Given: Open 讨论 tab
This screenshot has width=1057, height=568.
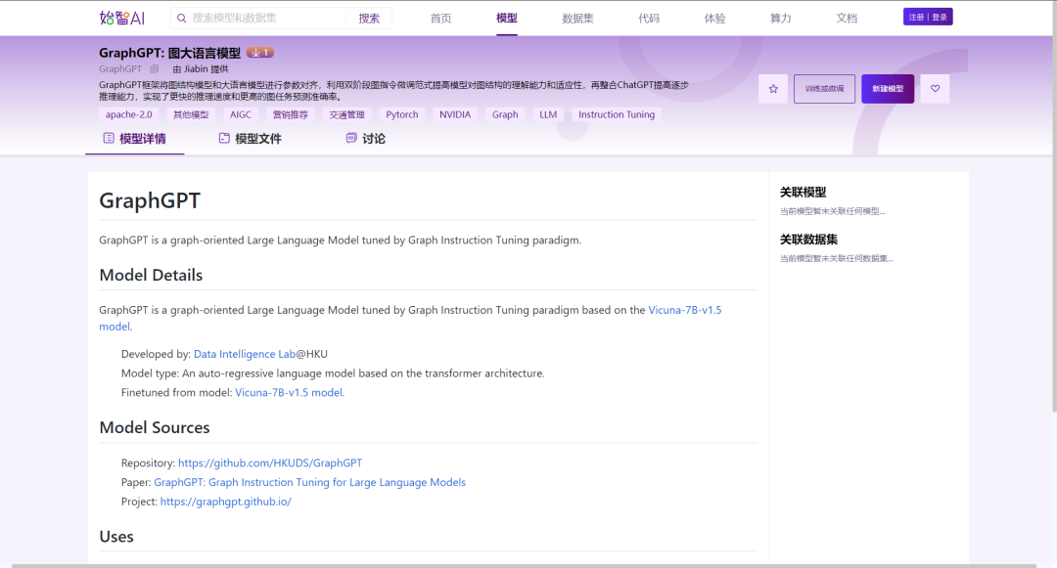Looking at the screenshot, I should coord(373,139).
